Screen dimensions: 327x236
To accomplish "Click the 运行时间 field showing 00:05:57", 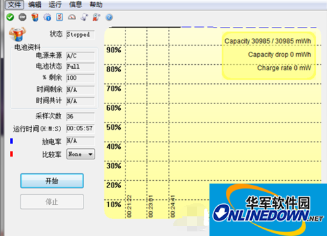I will [x=81, y=128].
